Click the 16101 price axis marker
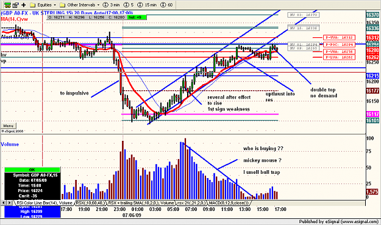 point(372,120)
